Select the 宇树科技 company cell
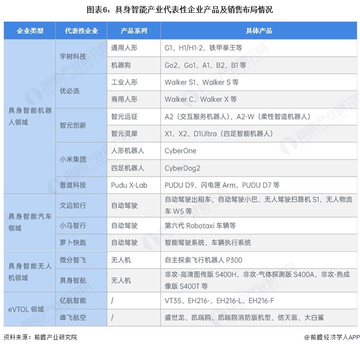Screen dimensions: 360x347 tap(81, 56)
